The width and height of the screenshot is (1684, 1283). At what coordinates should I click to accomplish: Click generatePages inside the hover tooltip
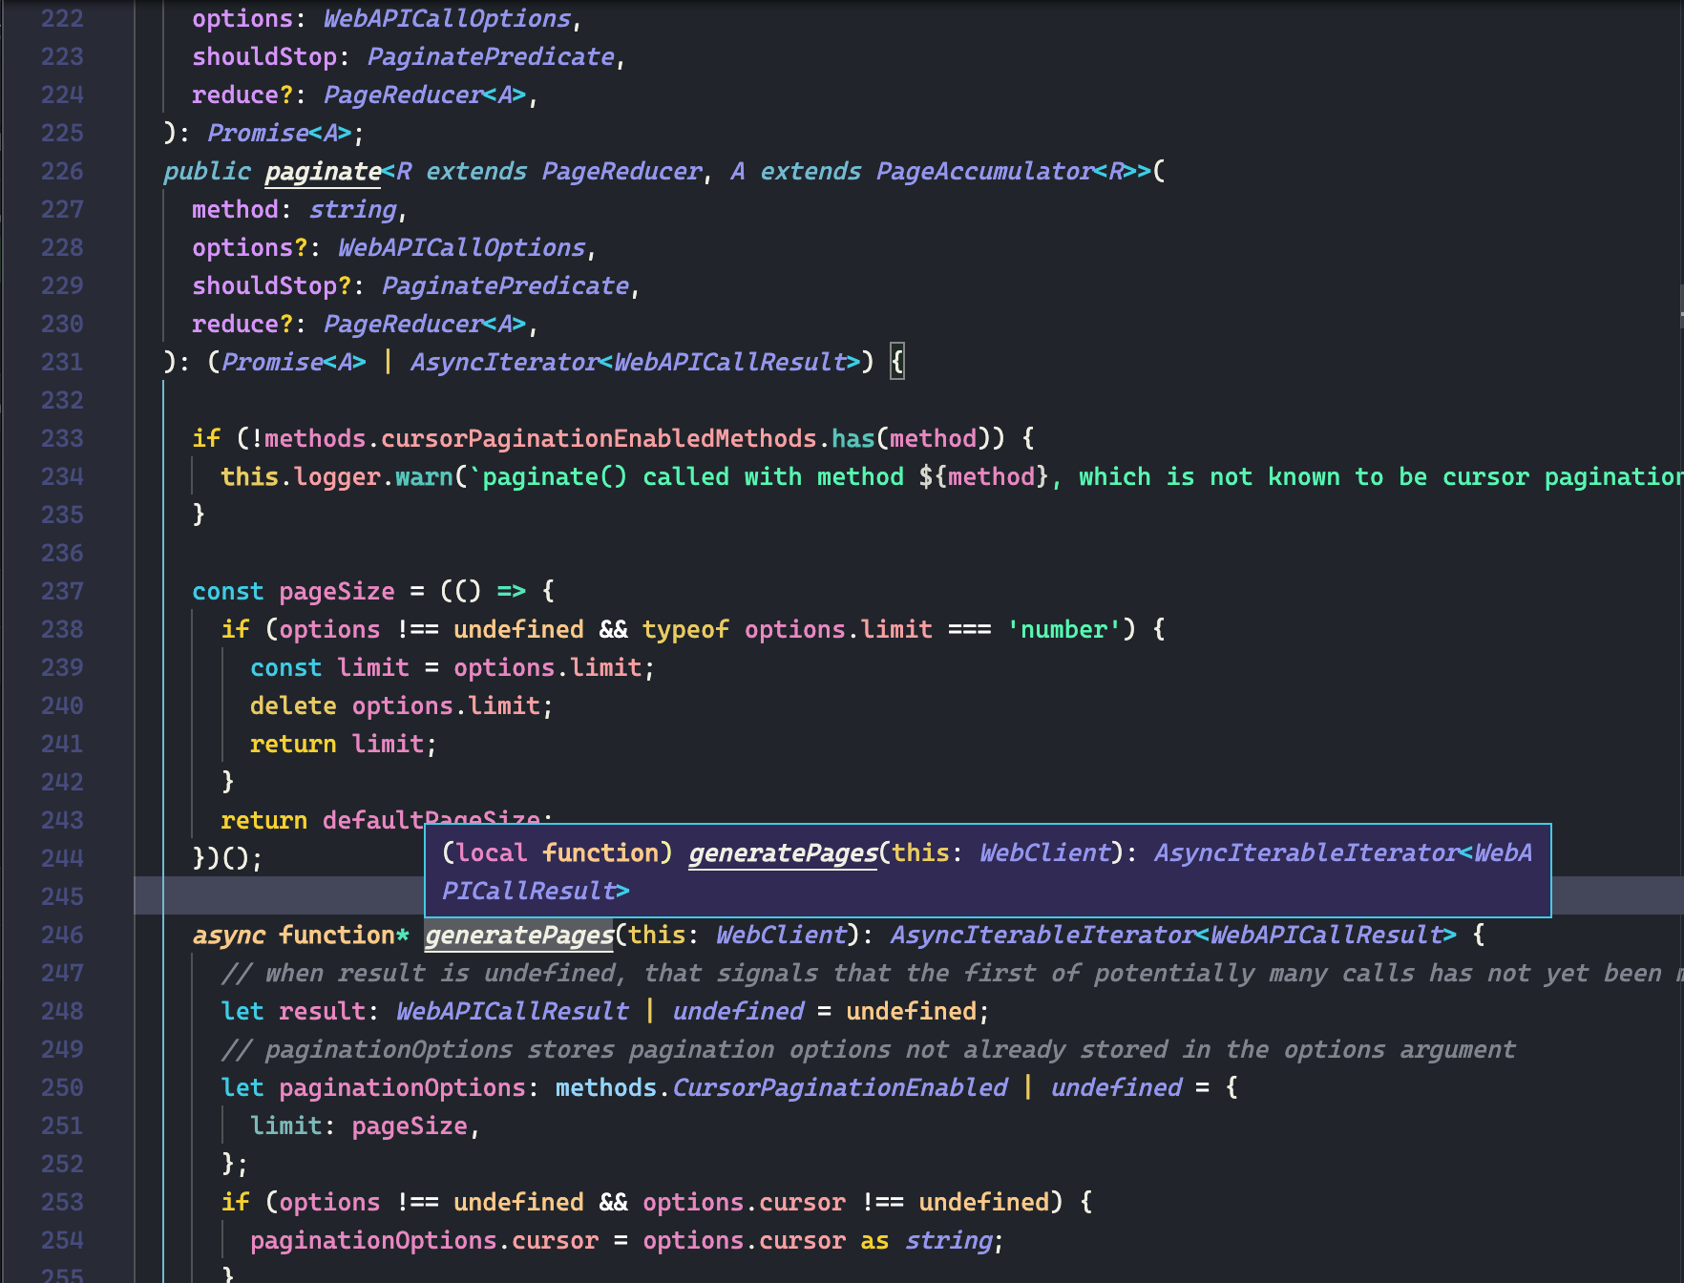783,852
